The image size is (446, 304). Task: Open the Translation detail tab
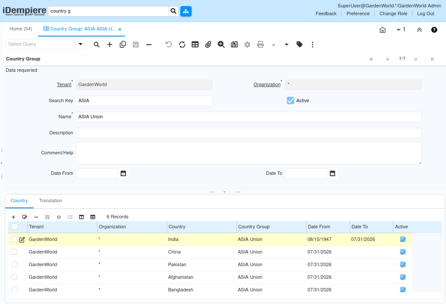tap(51, 201)
